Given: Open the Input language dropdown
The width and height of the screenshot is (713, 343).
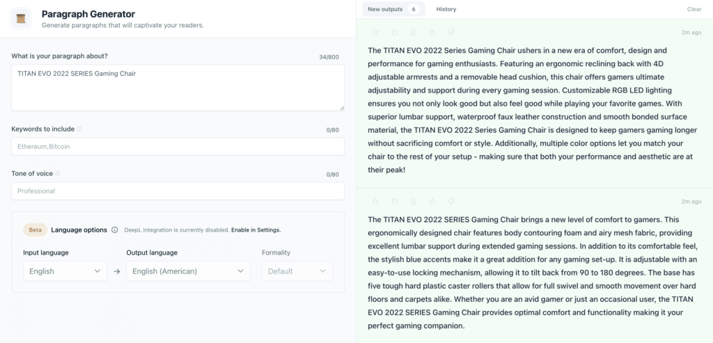Looking at the screenshot, I should [65, 271].
